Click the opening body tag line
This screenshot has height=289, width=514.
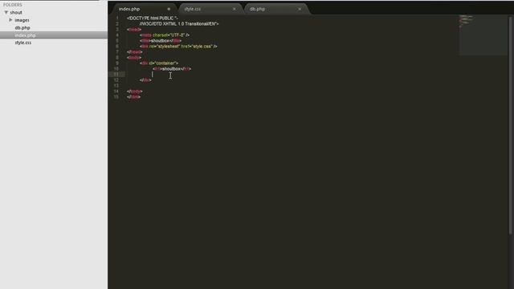(x=134, y=58)
